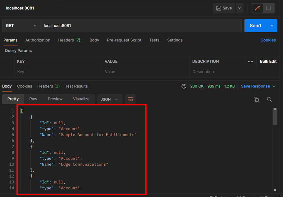The height and width of the screenshot is (197, 283).
Task: Open the comments mode icon
Action: (269, 8)
